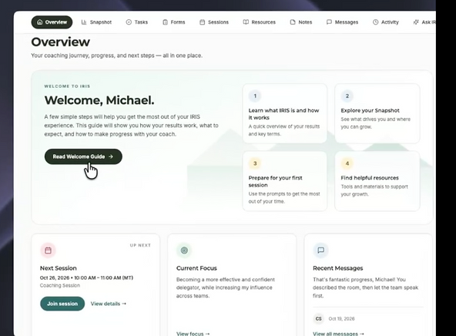This screenshot has height=336, width=456.
Task: Click the Sessions calendar icon
Action: (x=202, y=22)
